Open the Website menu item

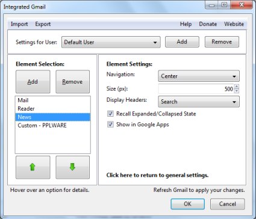point(234,24)
